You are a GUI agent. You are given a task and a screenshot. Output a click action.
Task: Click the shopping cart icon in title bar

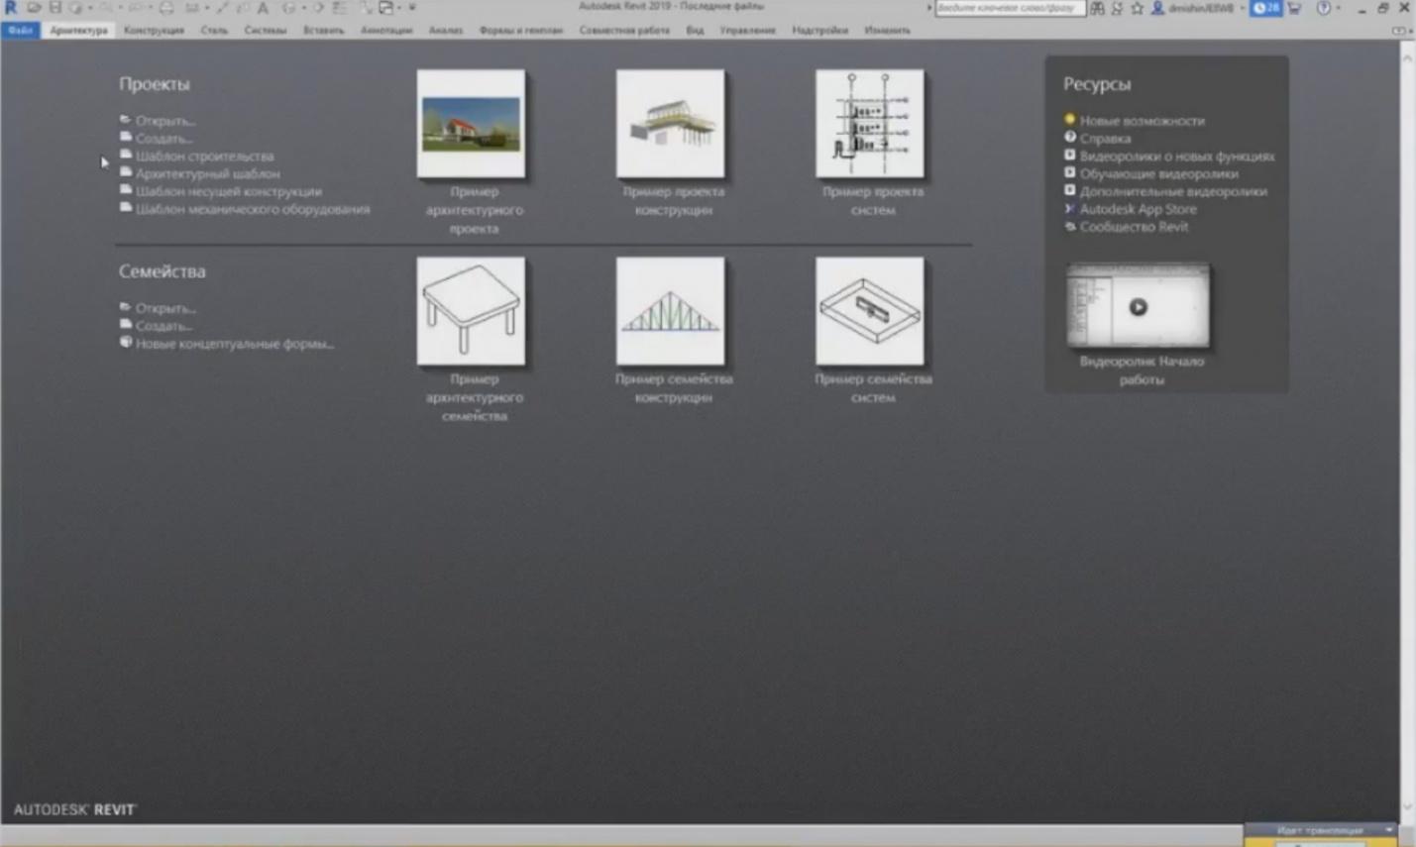point(1293,8)
